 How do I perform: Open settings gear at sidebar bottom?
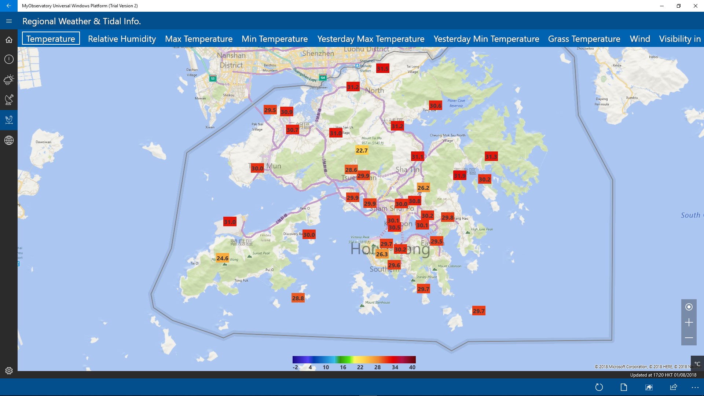coord(9,371)
